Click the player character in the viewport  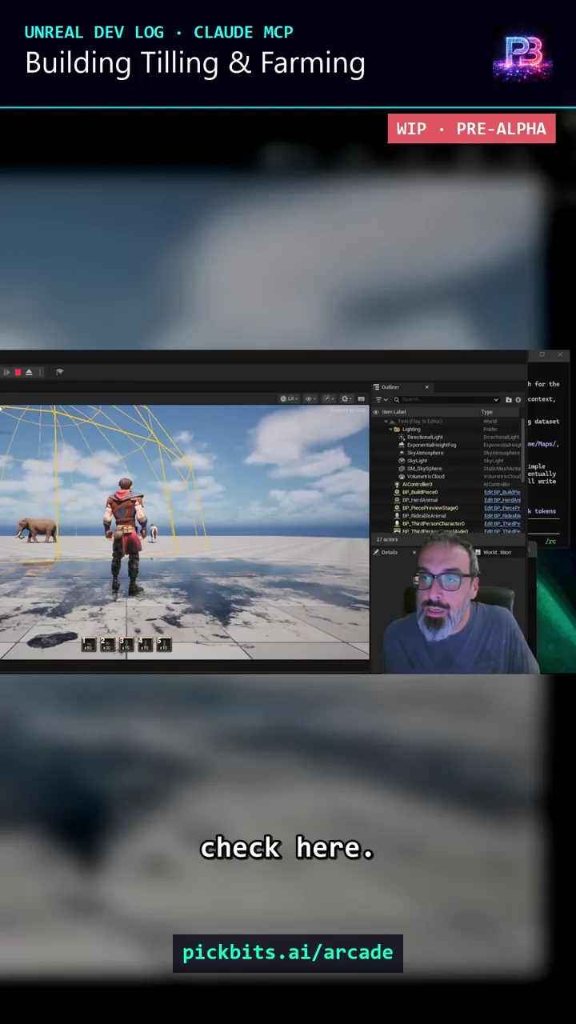126,536
